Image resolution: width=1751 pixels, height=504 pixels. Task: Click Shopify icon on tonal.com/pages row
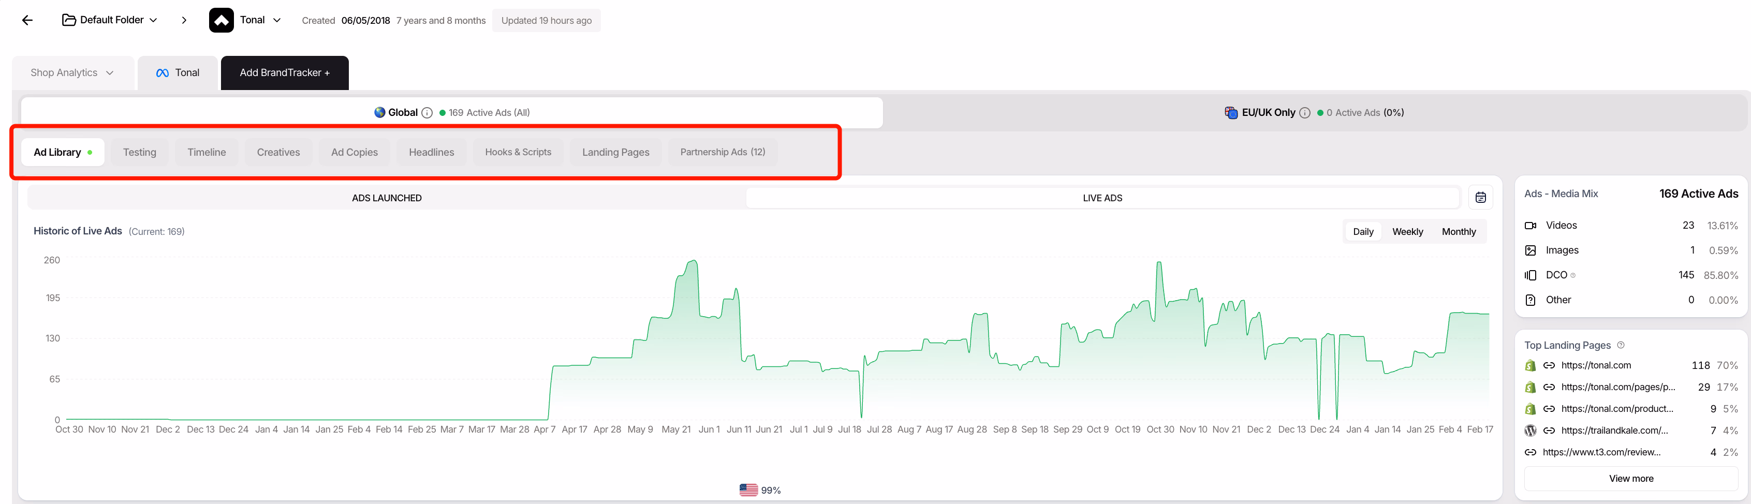(1530, 387)
